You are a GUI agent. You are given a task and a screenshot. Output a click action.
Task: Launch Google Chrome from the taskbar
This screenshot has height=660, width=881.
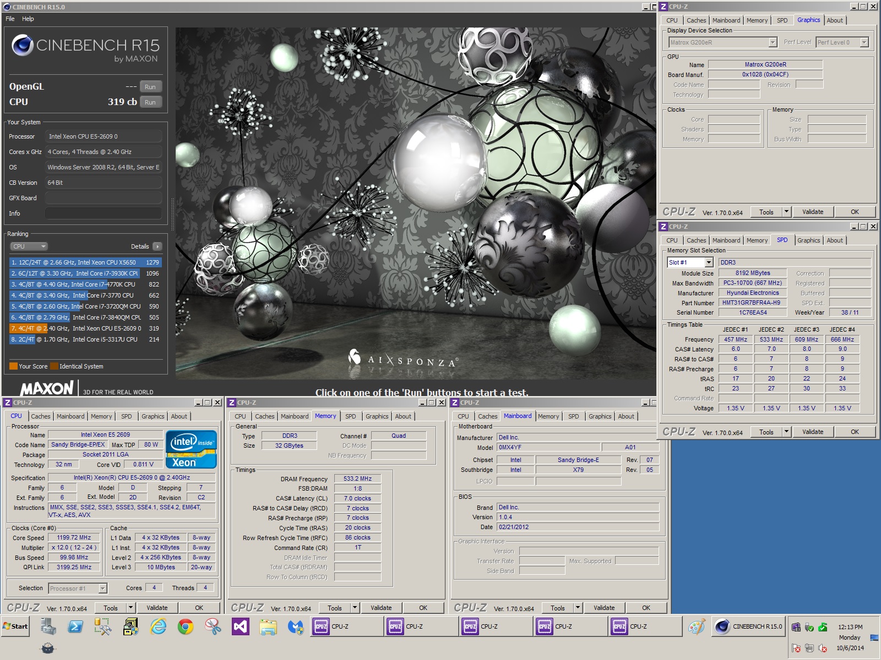[186, 626]
